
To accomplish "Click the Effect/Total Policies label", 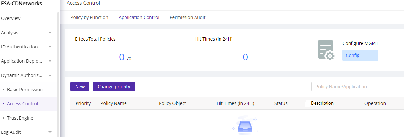I will point(95,39).
